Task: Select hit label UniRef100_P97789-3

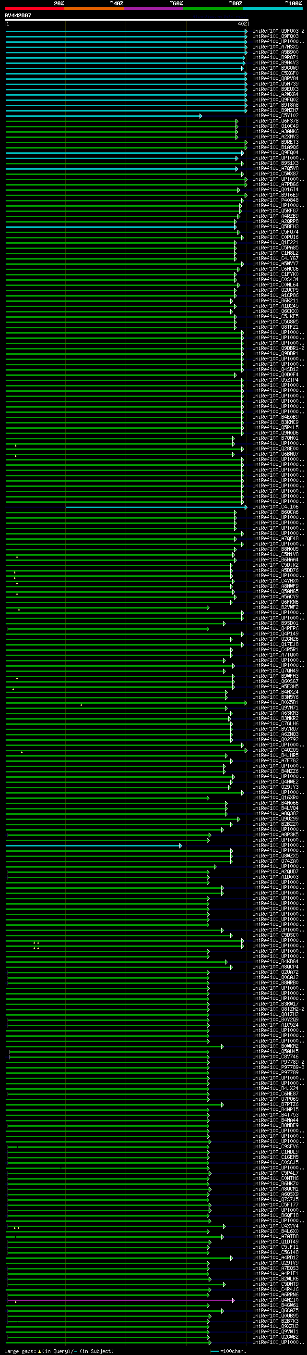Action: click(278, 1067)
